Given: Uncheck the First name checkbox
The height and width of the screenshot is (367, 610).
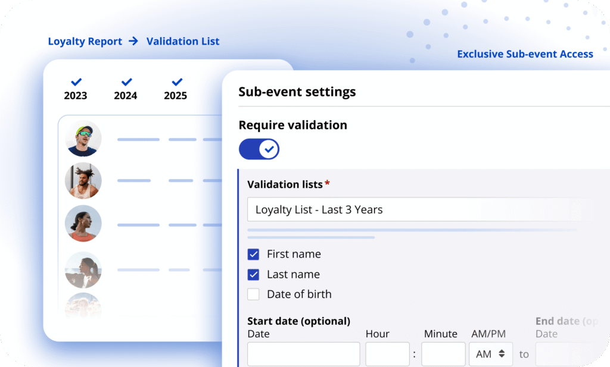Looking at the screenshot, I should [x=254, y=254].
